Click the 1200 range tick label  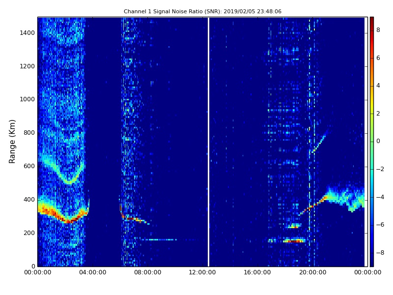click(27, 66)
